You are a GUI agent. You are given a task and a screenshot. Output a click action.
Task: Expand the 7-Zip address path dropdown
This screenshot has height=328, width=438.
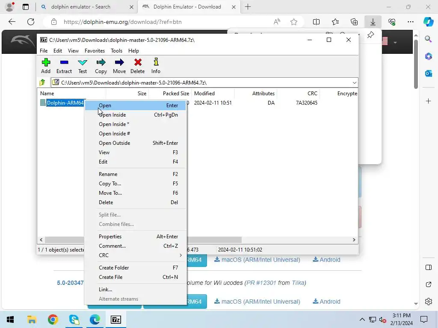[x=354, y=82]
